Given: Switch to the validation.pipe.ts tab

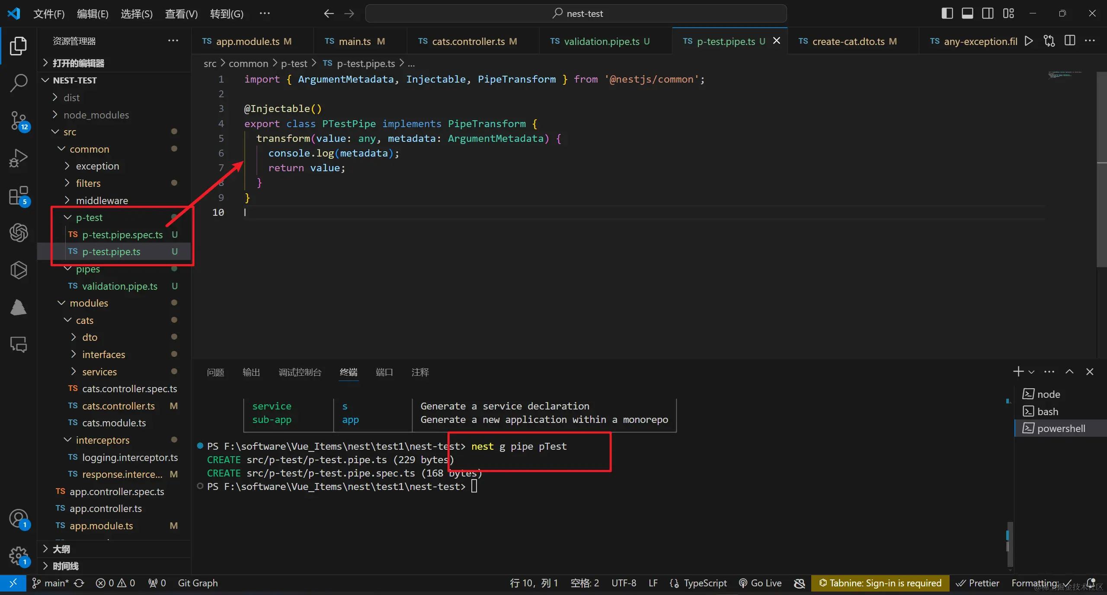Looking at the screenshot, I should click(x=601, y=42).
